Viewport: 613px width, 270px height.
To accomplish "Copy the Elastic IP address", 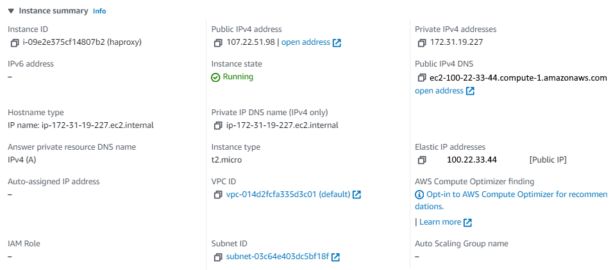I will point(422,160).
